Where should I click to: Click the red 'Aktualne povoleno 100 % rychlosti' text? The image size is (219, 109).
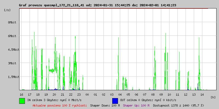coord(60,105)
